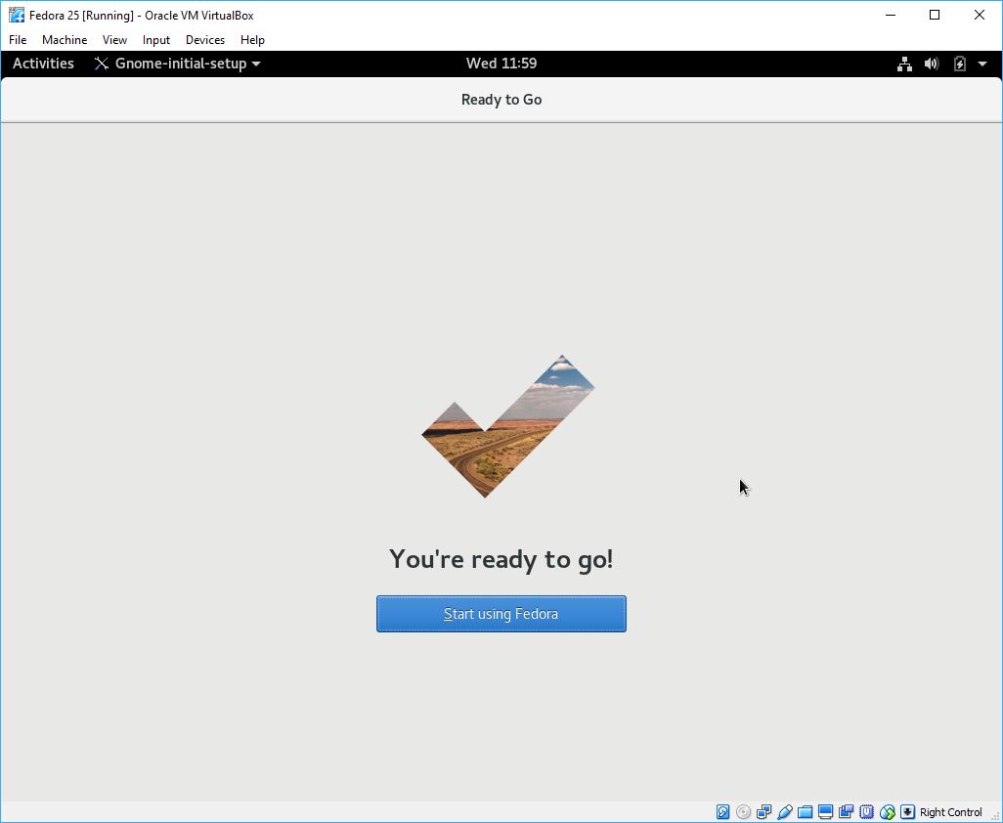Viewport: 1003px width, 823px height.
Task: Minimize the VirtualBox window
Action: (x=891, y=15)
